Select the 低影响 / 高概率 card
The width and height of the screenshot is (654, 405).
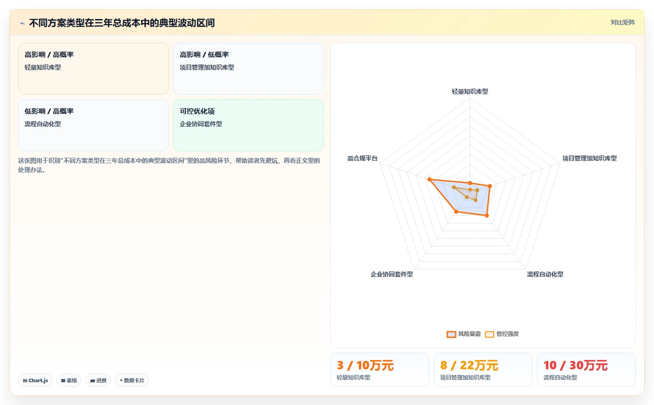[93, 125]
